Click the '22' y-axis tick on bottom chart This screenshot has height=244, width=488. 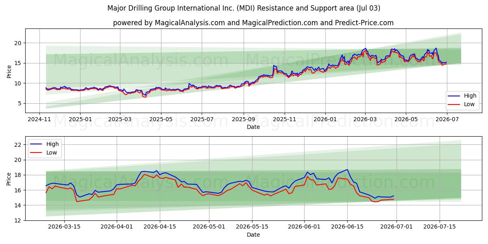pos(18,145)
